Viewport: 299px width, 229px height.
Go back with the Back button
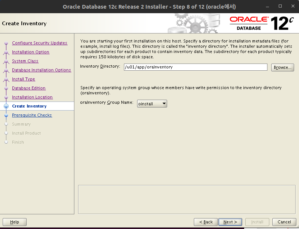(x=206, y=222)
